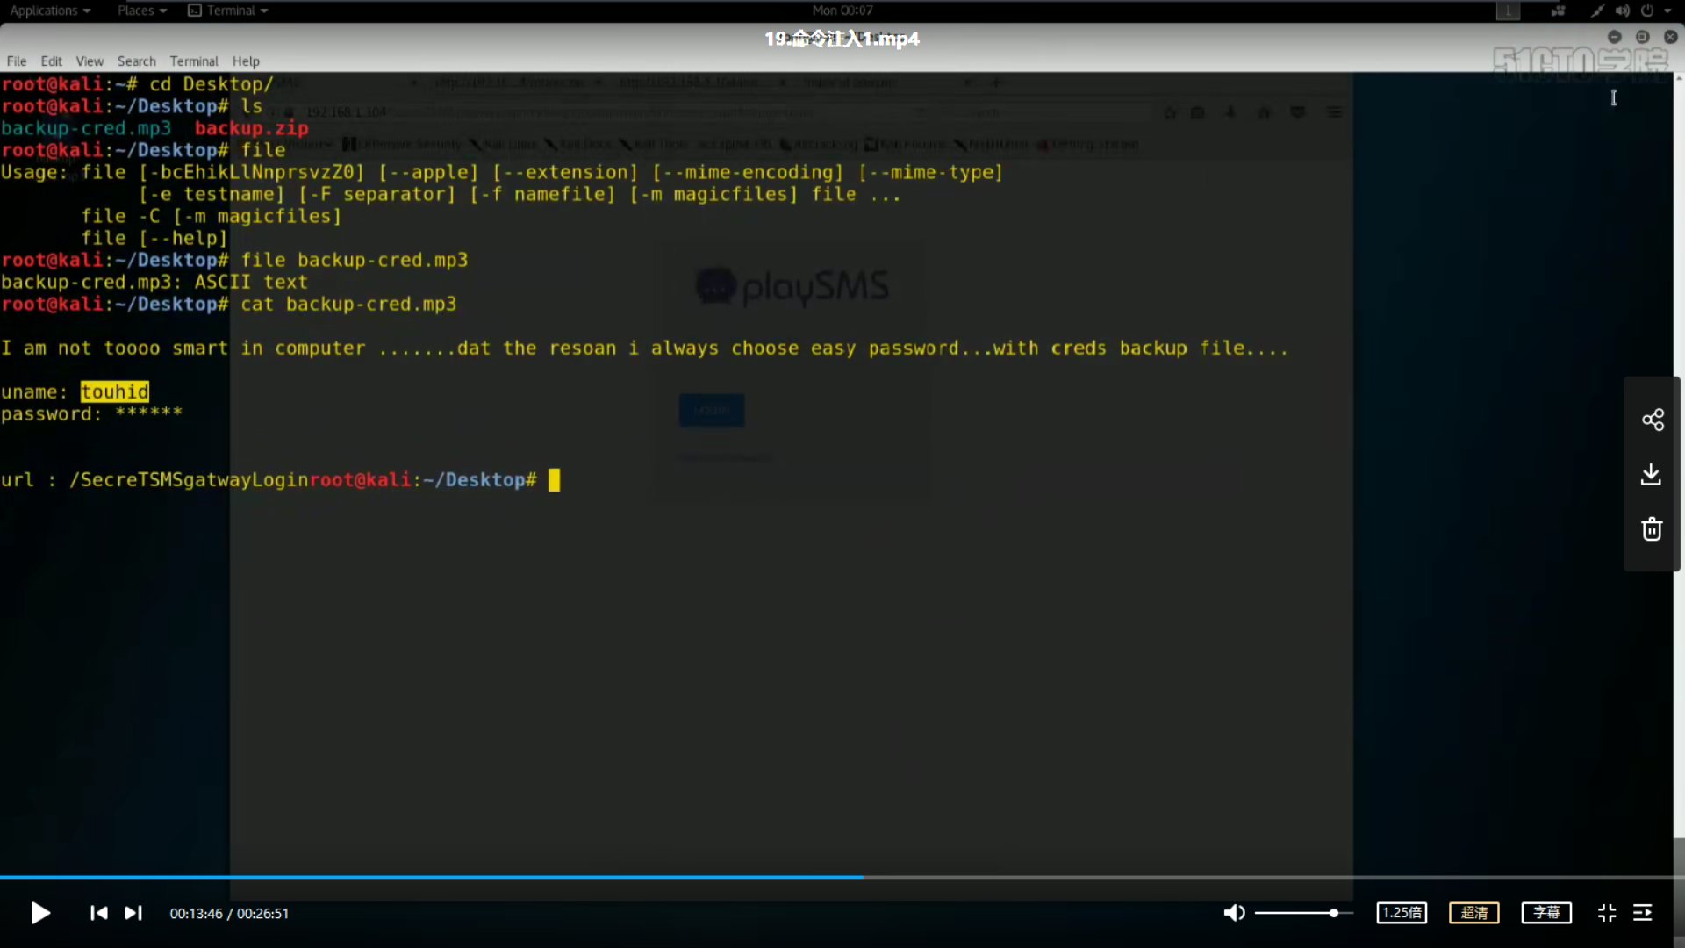
Task: Click the 'cat backup-cred.mp3' command
Action: pos(348,304)
